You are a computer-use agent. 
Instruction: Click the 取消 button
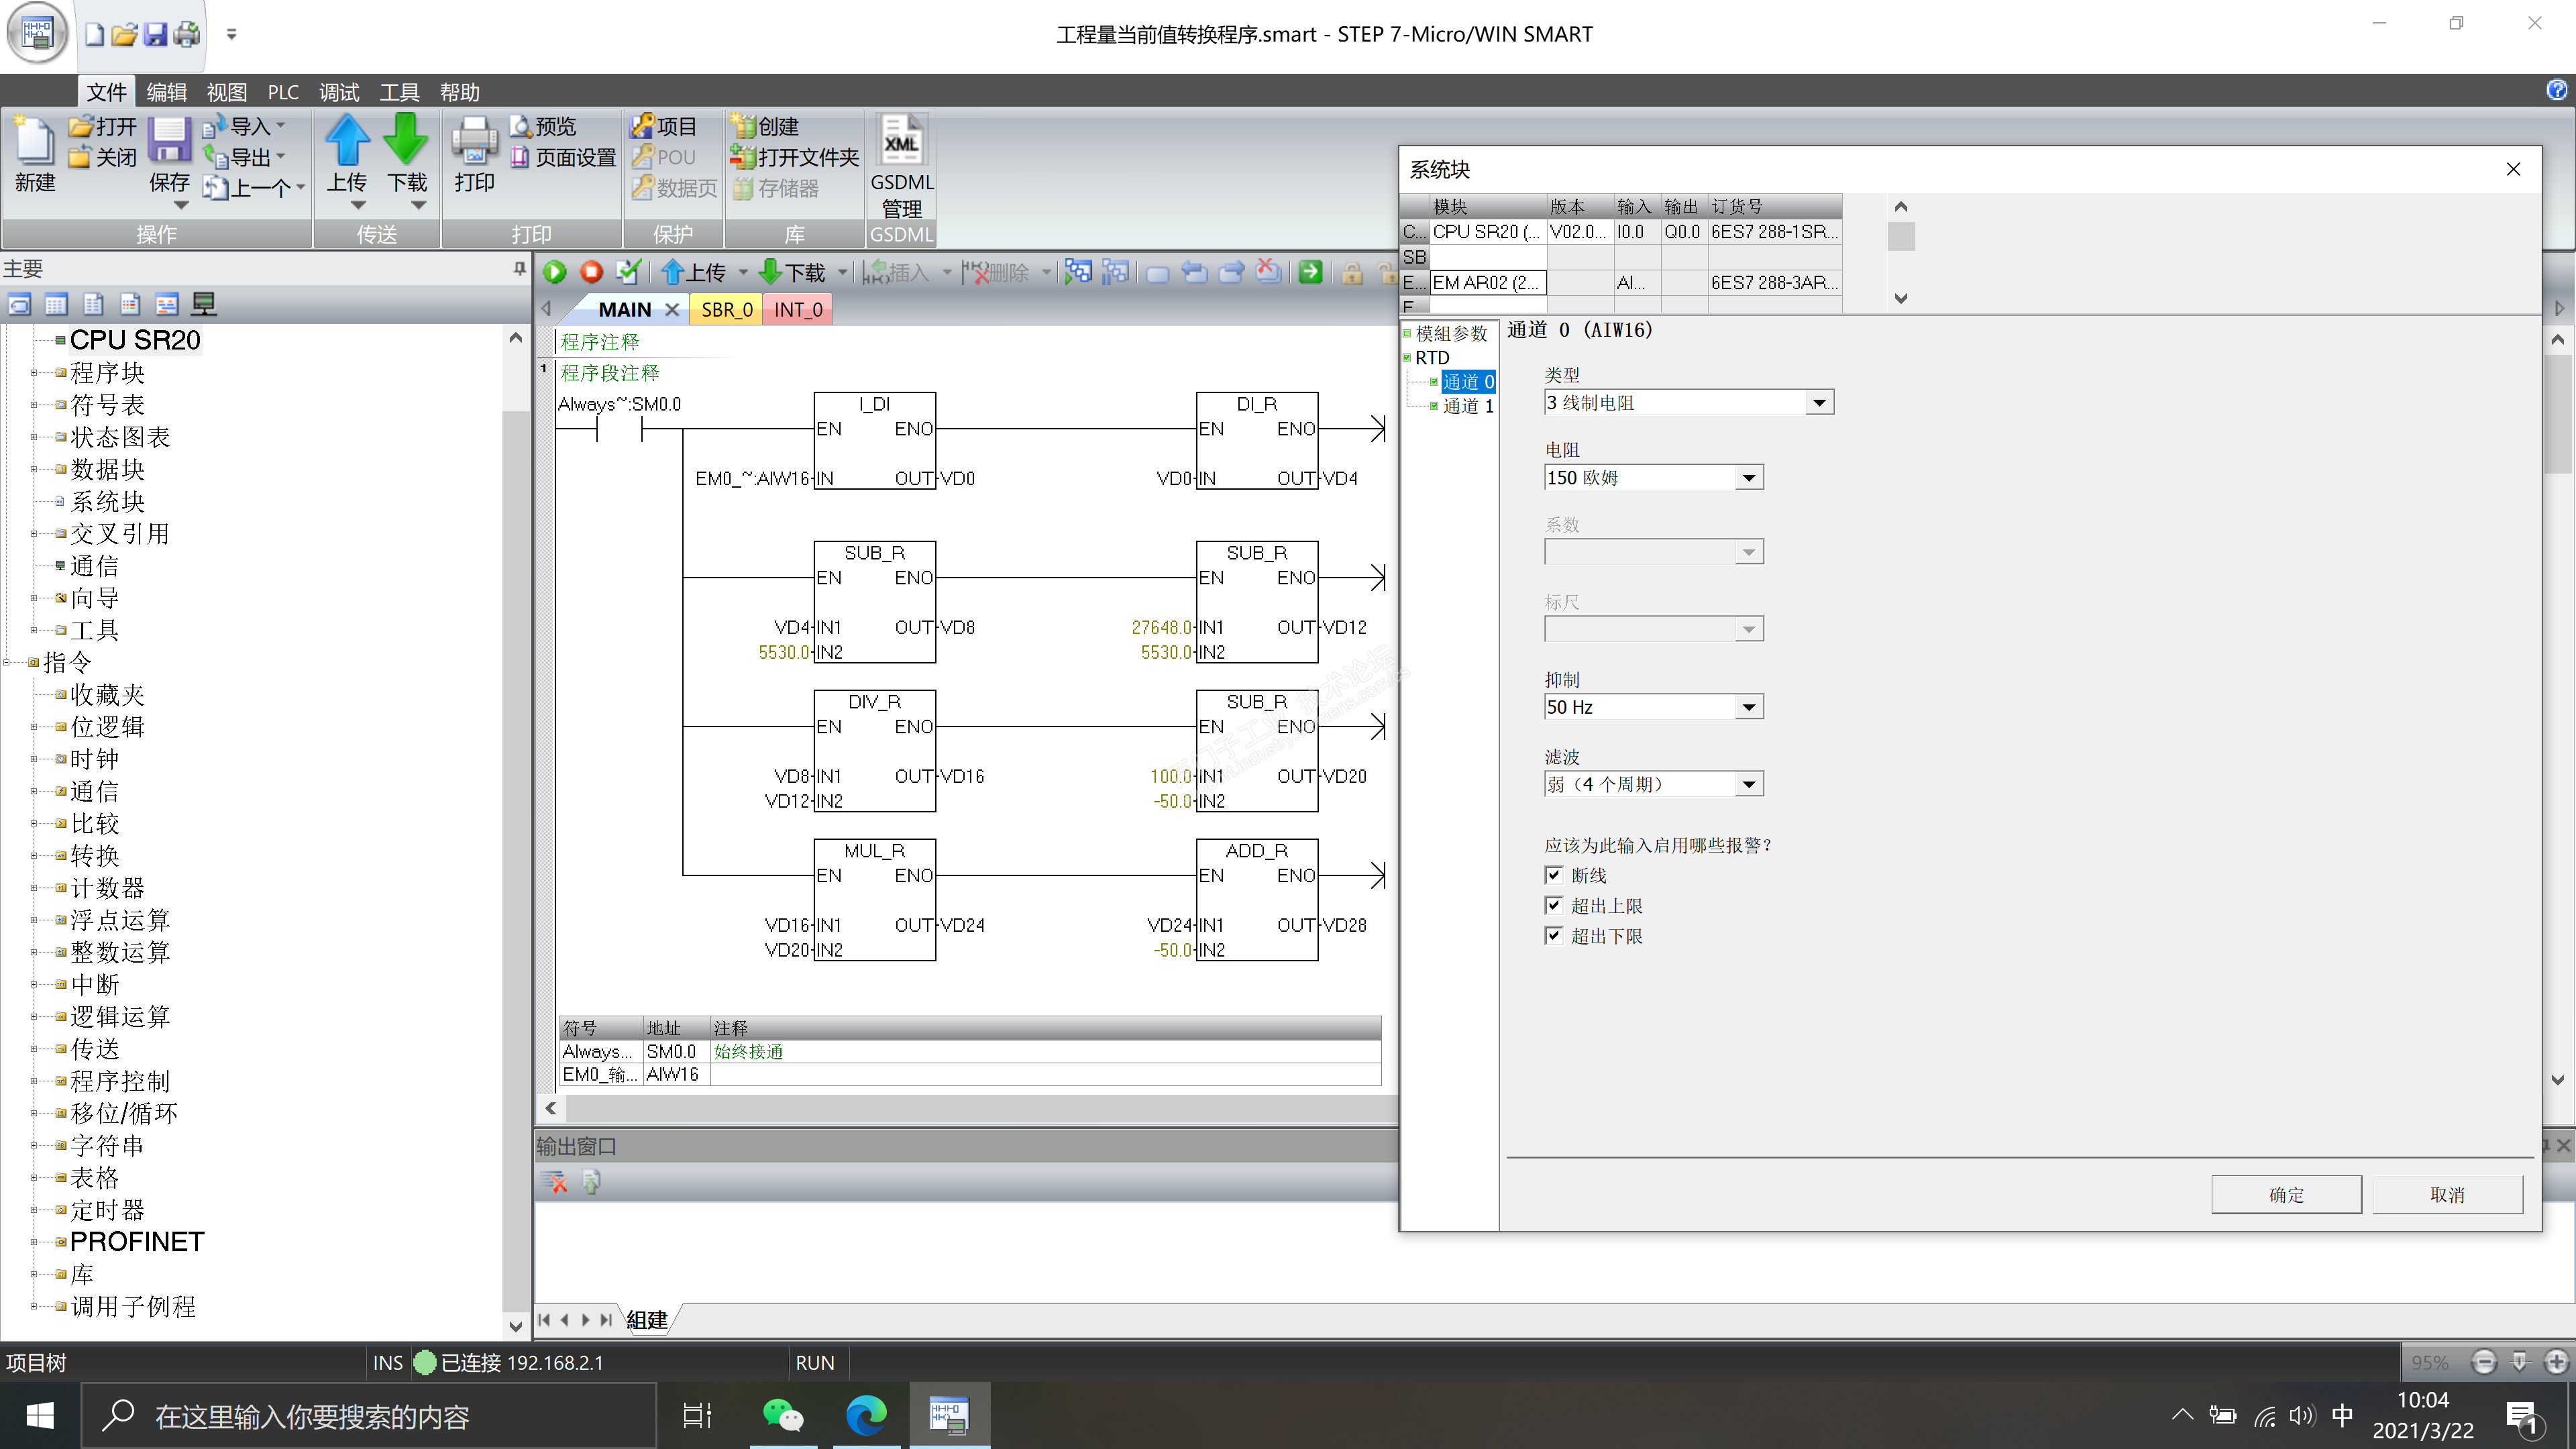[2446, 1195]
